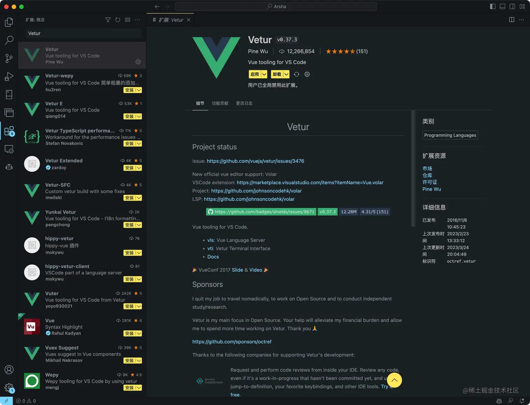This screenshot has height=405, width=530.
Task: Toggle primary sidebar layout icon
Action: pos(492,6)
